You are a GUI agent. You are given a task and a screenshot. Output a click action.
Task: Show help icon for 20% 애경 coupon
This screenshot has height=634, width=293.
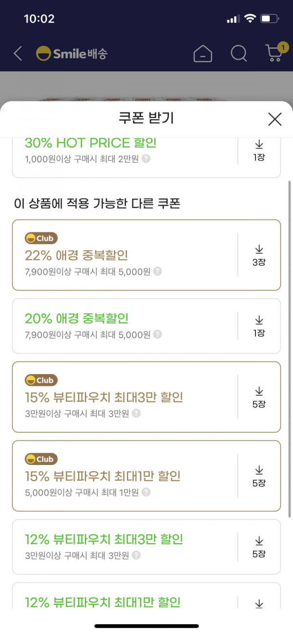pyautogui.click(x=157, y=335)
